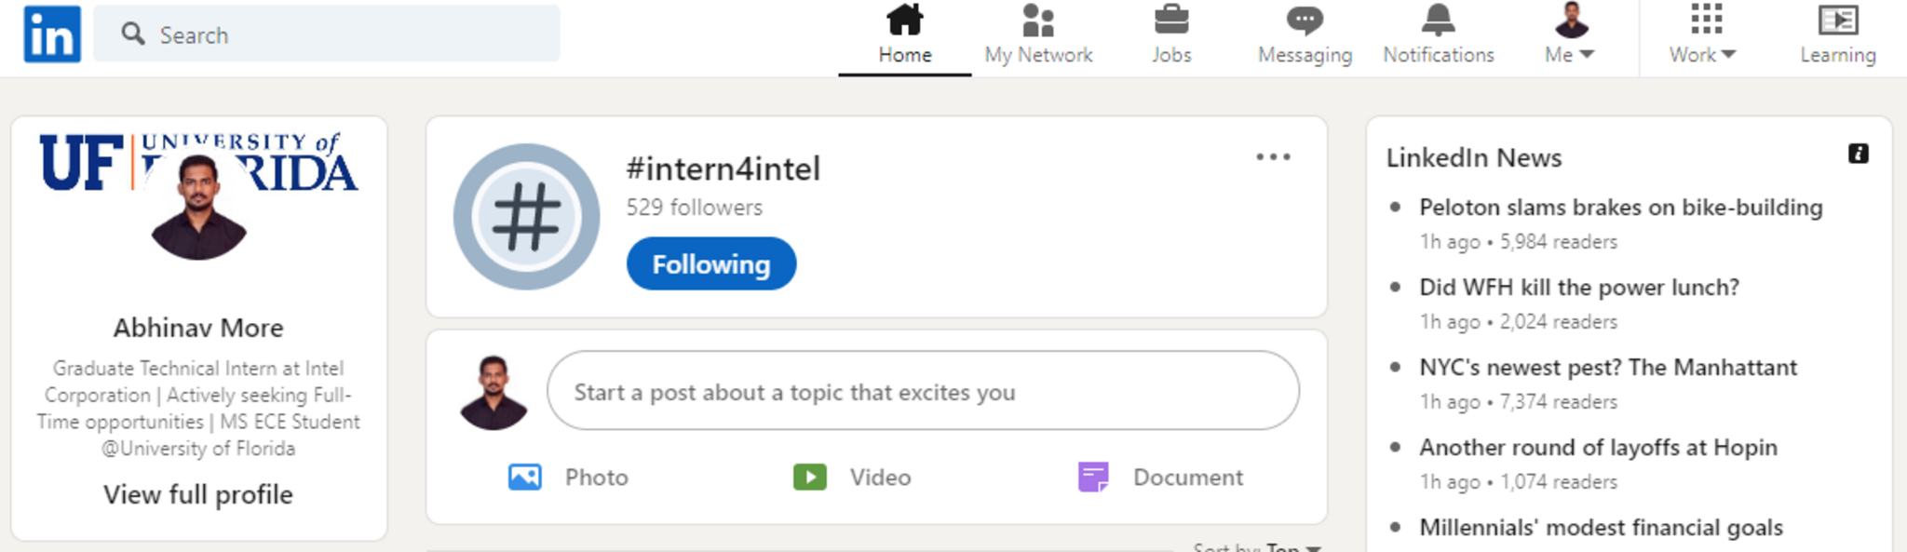Open My Network icon
Viewport: 1907px width, 552px height.
[x=1038, y=20]
